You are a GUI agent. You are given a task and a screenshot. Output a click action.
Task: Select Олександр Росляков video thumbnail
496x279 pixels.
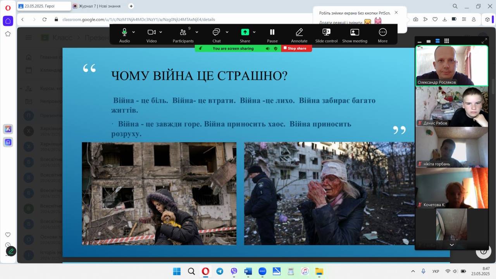(452, 65)
